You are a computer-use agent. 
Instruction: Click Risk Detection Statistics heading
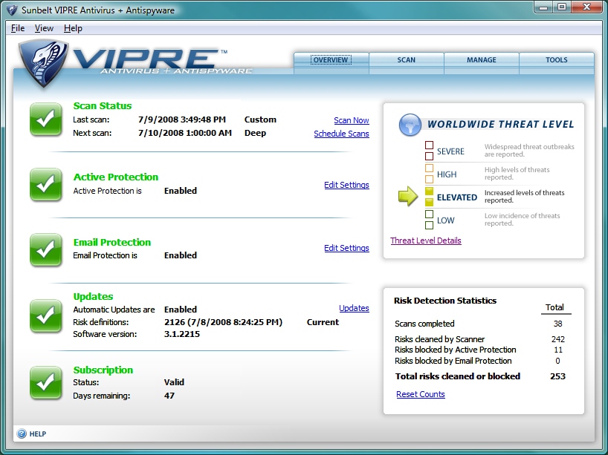[445, 301]
